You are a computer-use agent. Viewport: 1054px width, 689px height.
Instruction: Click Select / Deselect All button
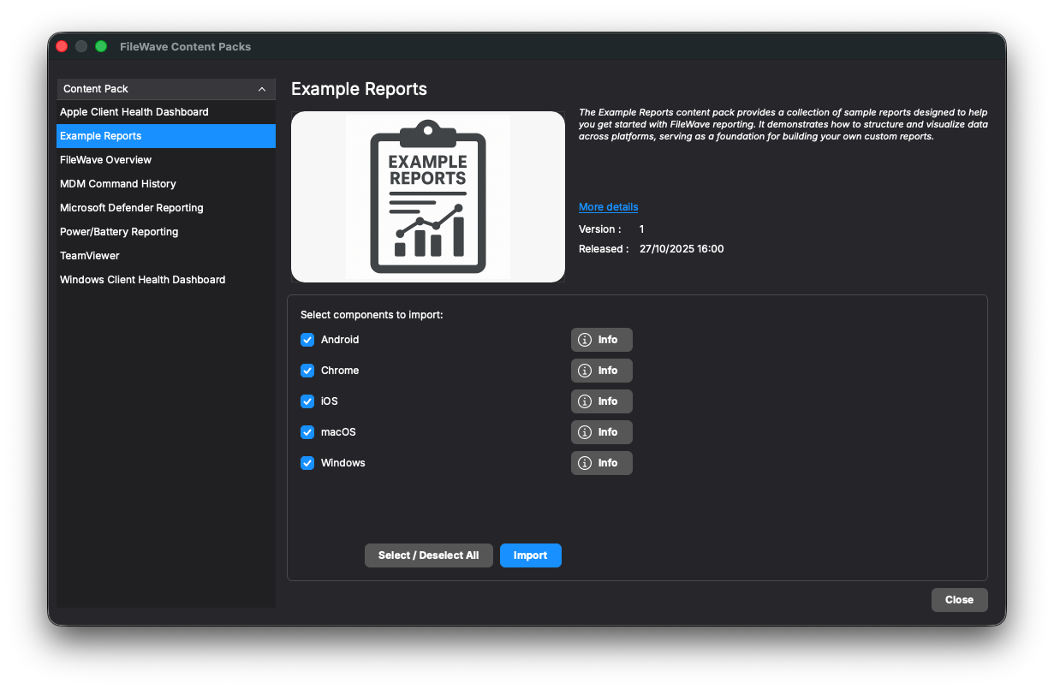coord(428,555)
